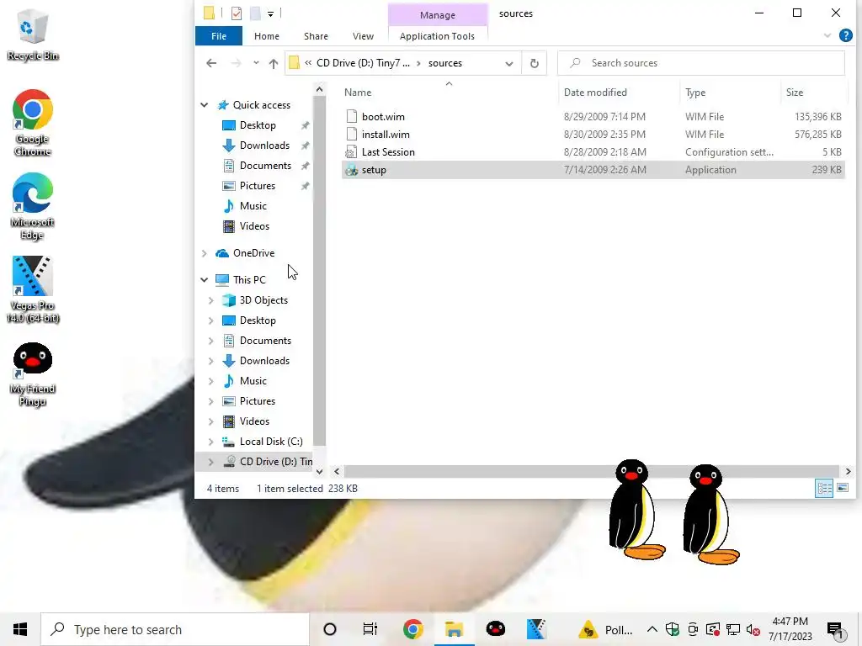Viewport: 862px width, 646px height.
Task: Expand address bar history dropdown
Action: (x=509, y=63)
